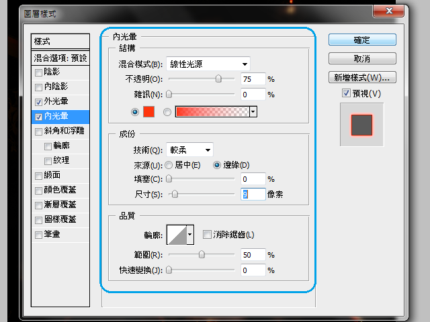Image resolution: width=430 pixels, height=322 pixels.
Task: Click the 雜訊 value field
Action: click(x=253, y=95)
